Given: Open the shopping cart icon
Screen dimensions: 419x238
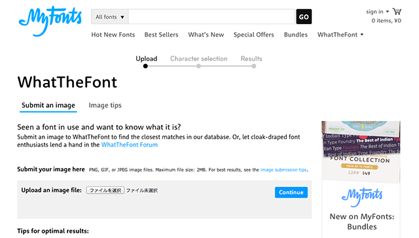Looking at the screenshot, I should click(397, 12).
